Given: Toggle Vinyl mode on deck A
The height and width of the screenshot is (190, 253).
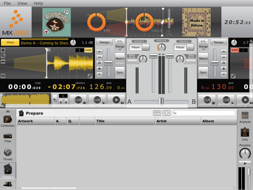Looking at the screenshot, I should pos(10,42).
